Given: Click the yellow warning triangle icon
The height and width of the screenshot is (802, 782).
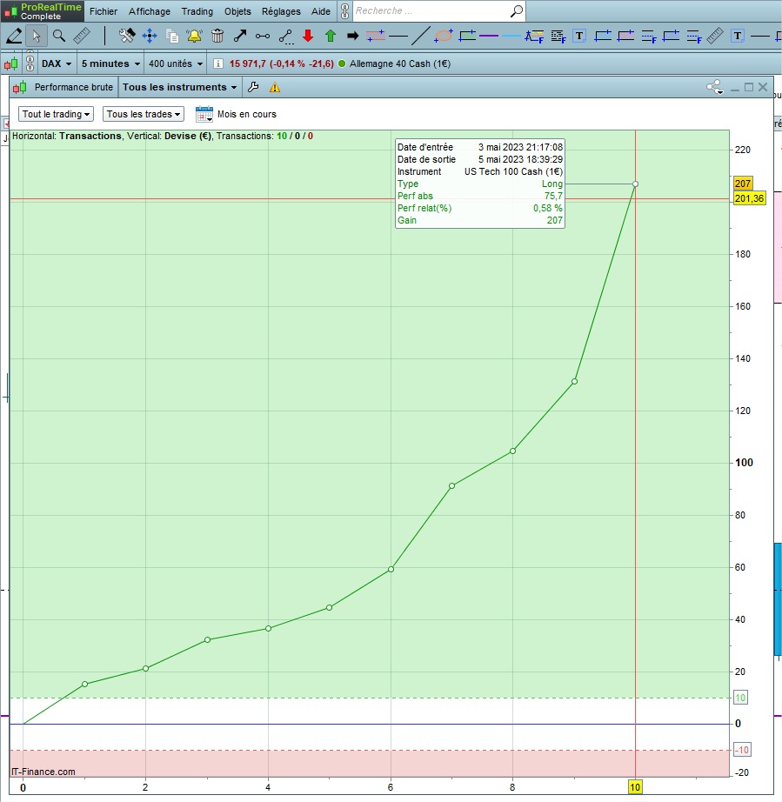Looking at the screenshot, I should (x=275, y=87).
